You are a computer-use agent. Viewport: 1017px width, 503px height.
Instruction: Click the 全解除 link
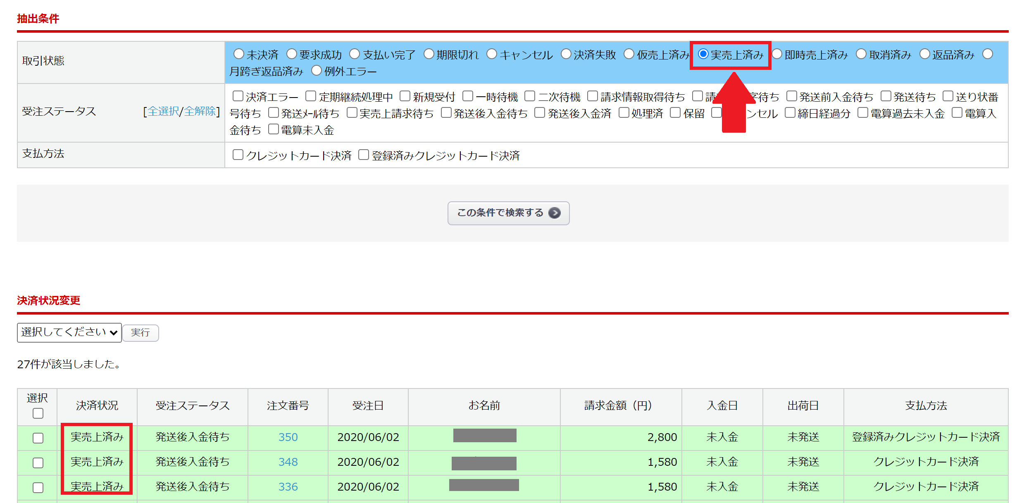[200, 111]
